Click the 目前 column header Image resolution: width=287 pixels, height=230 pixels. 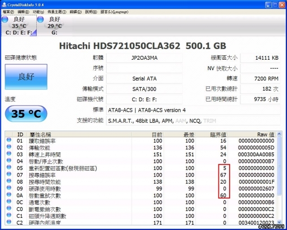pos(148,134)
